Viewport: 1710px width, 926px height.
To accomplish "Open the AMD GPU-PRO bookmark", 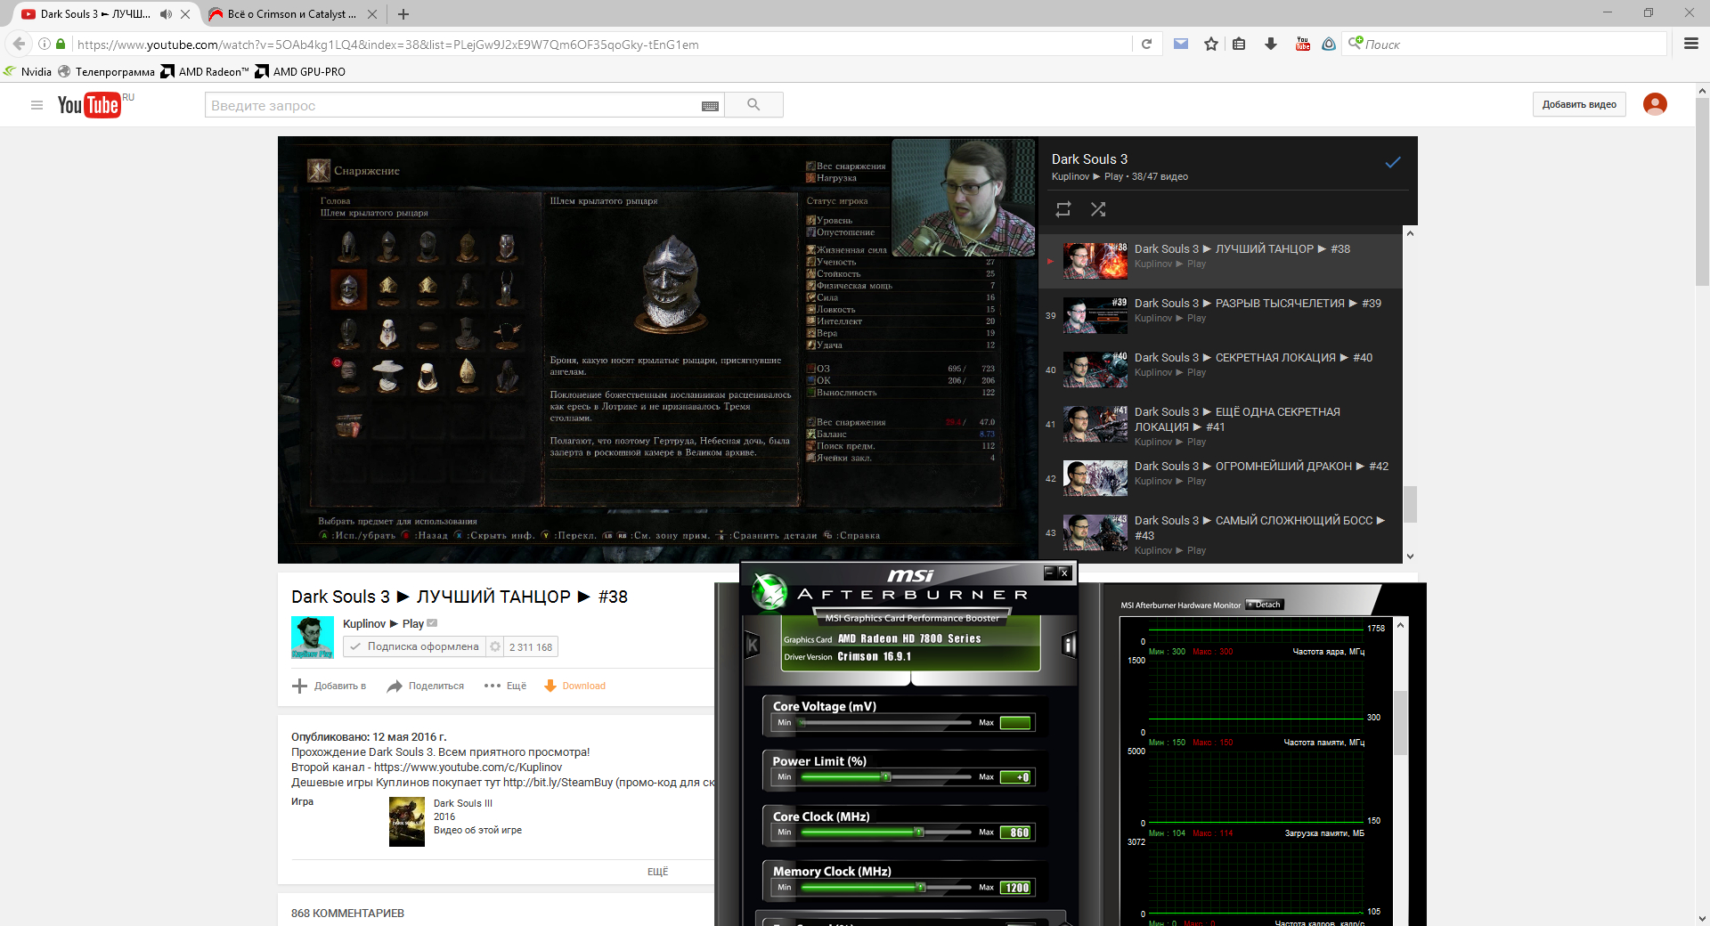I will click(300, 71).
